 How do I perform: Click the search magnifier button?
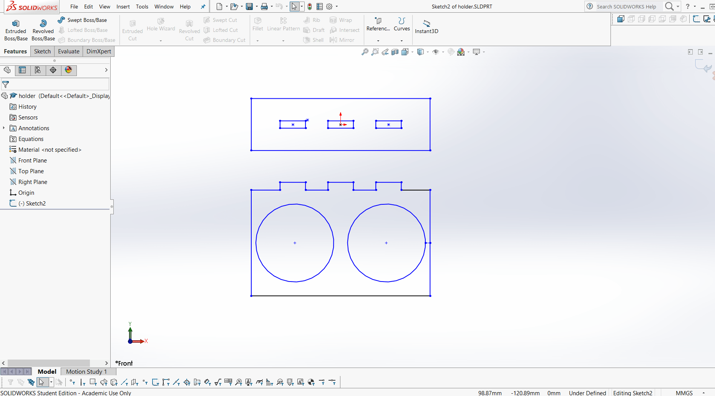[x=669, y=7]
